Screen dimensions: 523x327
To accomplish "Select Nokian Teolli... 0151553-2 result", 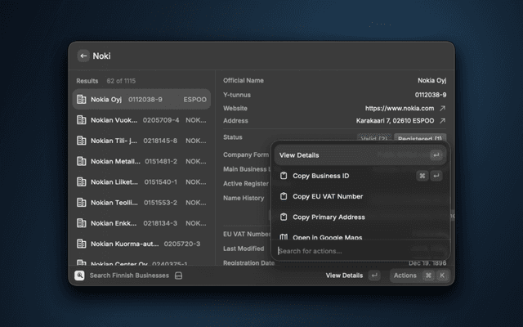I will click(x=141, y=203).
